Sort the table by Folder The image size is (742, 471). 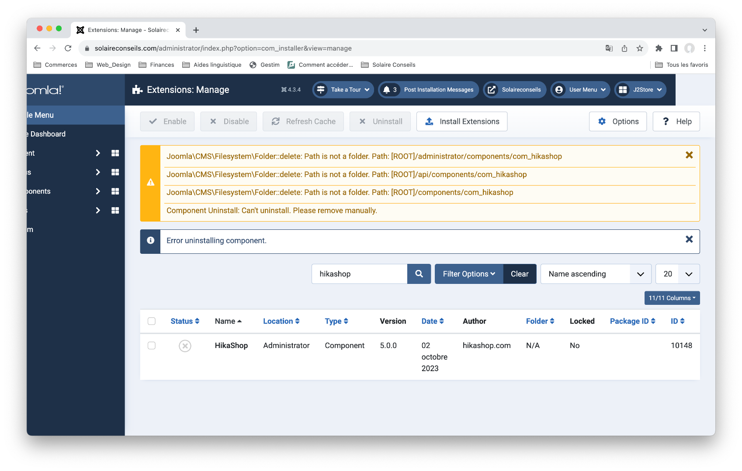point(540,321)
